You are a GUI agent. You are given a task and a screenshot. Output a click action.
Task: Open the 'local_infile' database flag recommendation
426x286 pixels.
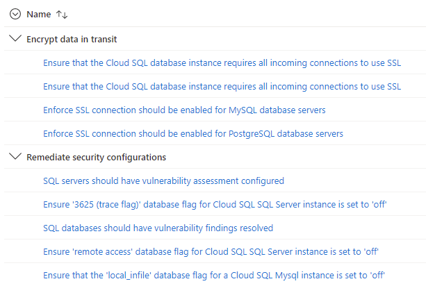pos(214,275)
